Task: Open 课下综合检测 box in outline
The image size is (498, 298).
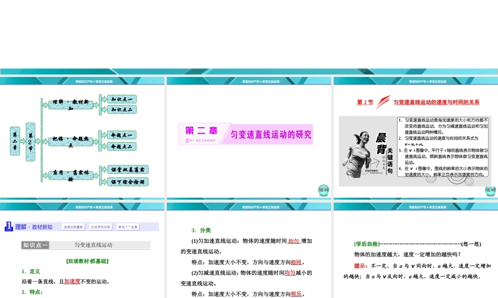Action: click(x=128, y=182)
